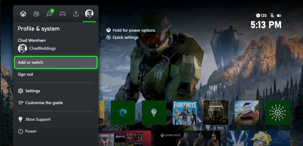Choose Add or switch account
This screenshot has height=146, width=303.
pyautogui.click(x=56, y=63)
